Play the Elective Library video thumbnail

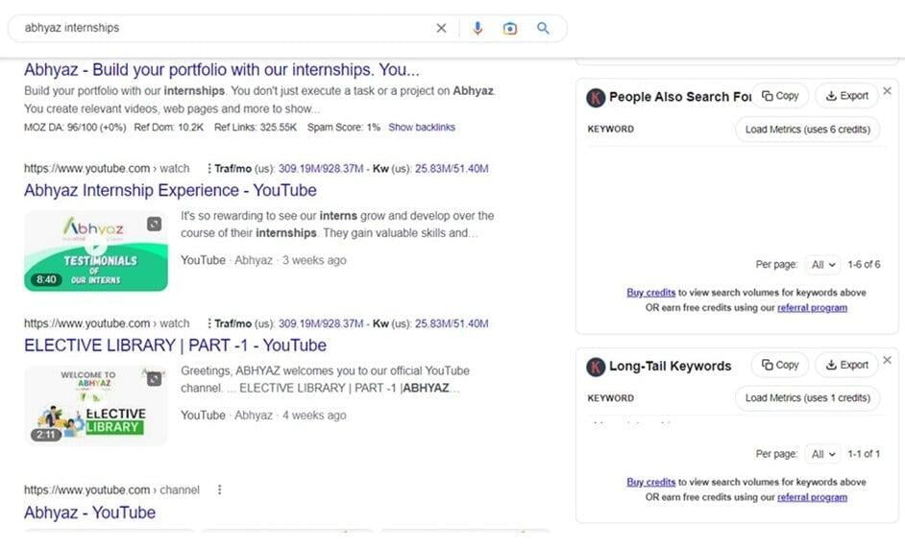point(96,405)
